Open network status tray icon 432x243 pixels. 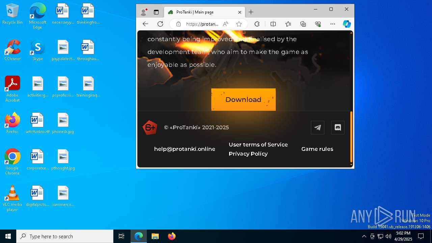click(x=380, y=236)
